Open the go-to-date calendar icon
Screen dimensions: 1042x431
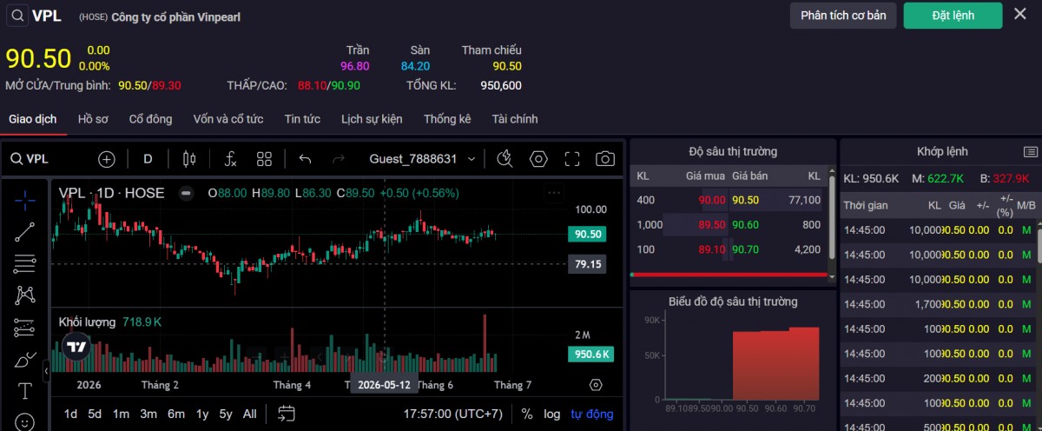(x=287, y=414)
